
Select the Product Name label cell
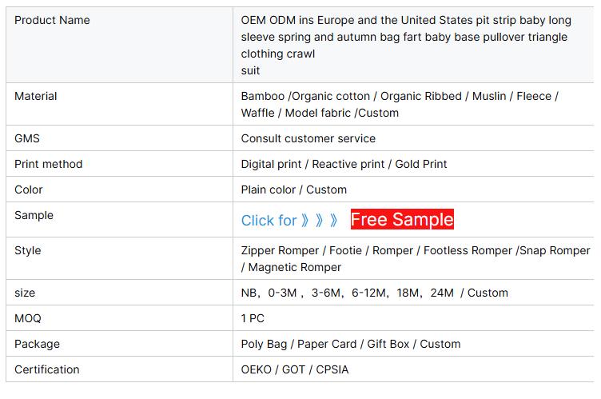coord(52,20)
